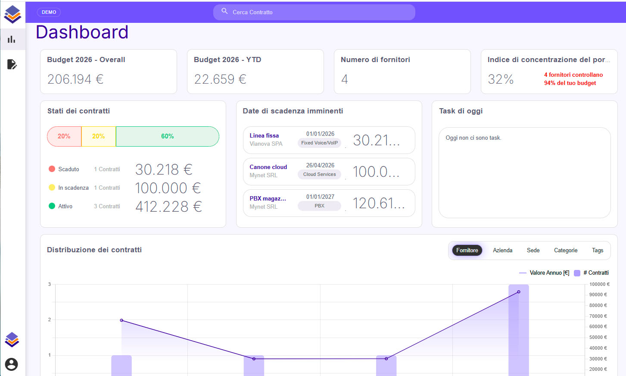Image resolution: width=626 pixels, height=376 pixels.
Task: Select the Fornitore distribution view
Action: point(467,251)
